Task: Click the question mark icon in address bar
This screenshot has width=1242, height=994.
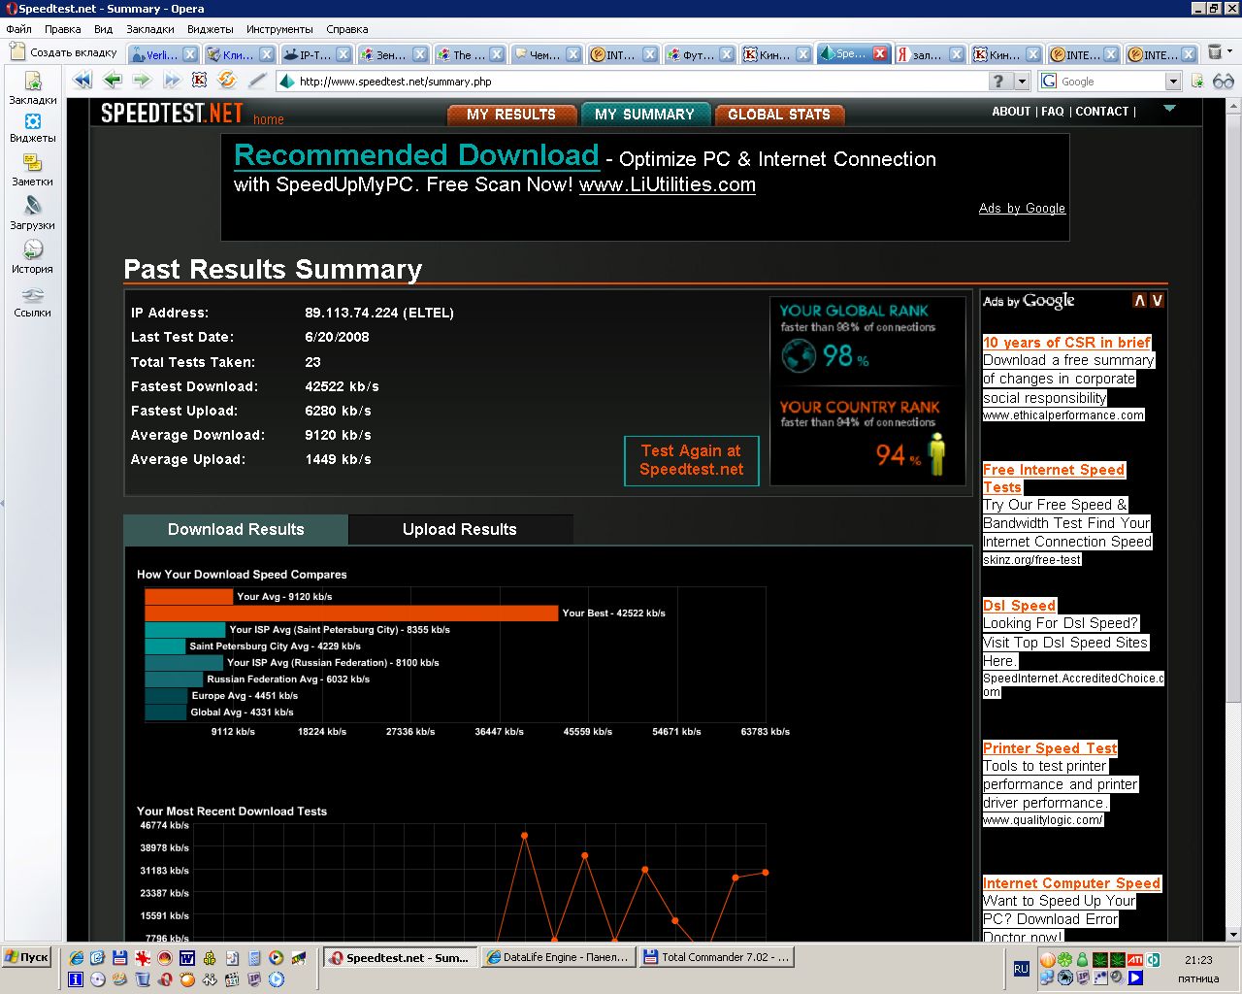Action: [999, 81]
